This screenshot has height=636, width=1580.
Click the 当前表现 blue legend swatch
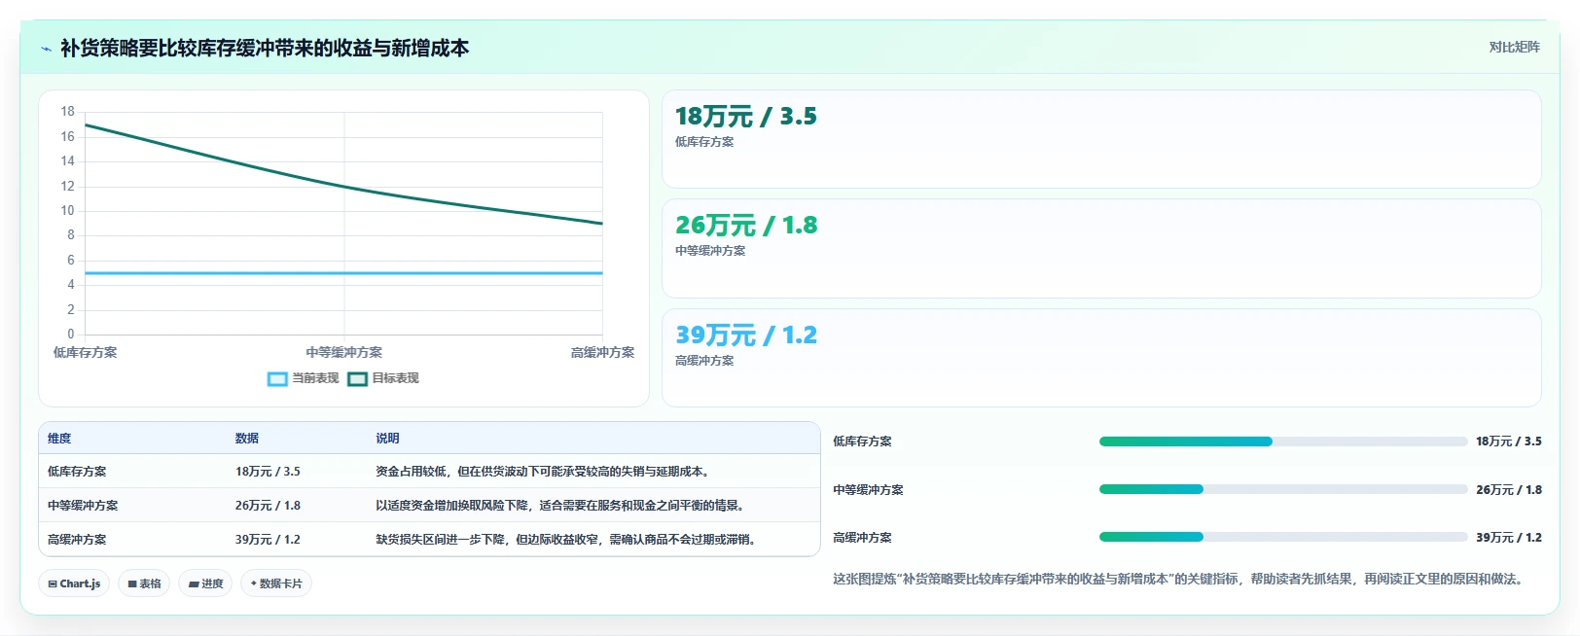pyautogui.click(x=277, y=379)
